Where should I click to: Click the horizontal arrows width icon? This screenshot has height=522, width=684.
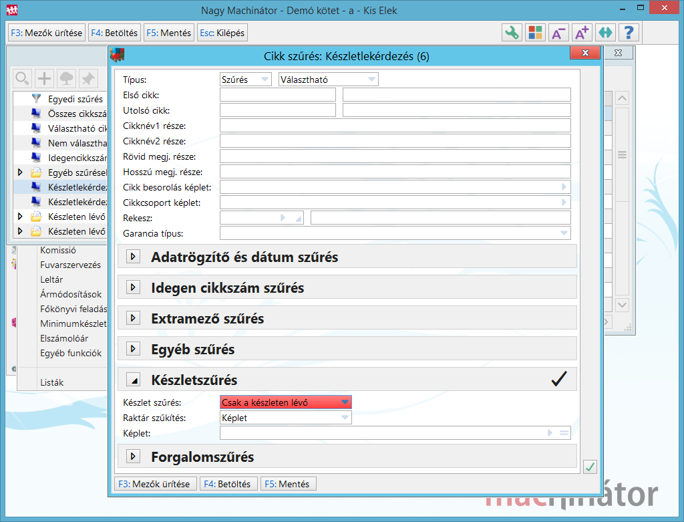(x=605, y=33)
